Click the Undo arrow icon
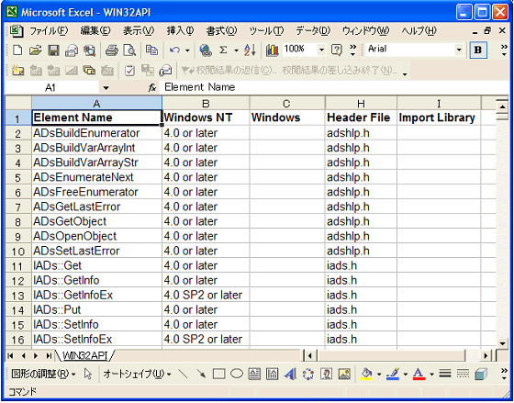Image resolution: width=514 pixels, height=403 pixels. coord(174,50)
